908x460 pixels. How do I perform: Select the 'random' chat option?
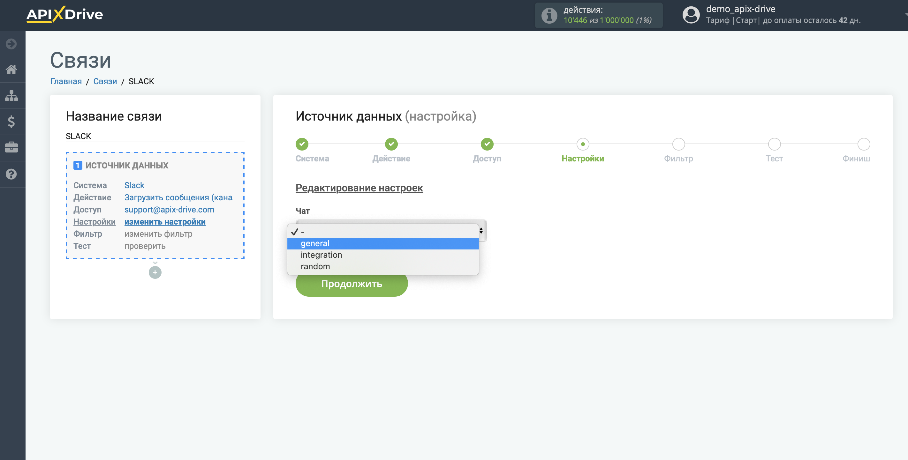[x=383, y=267]
